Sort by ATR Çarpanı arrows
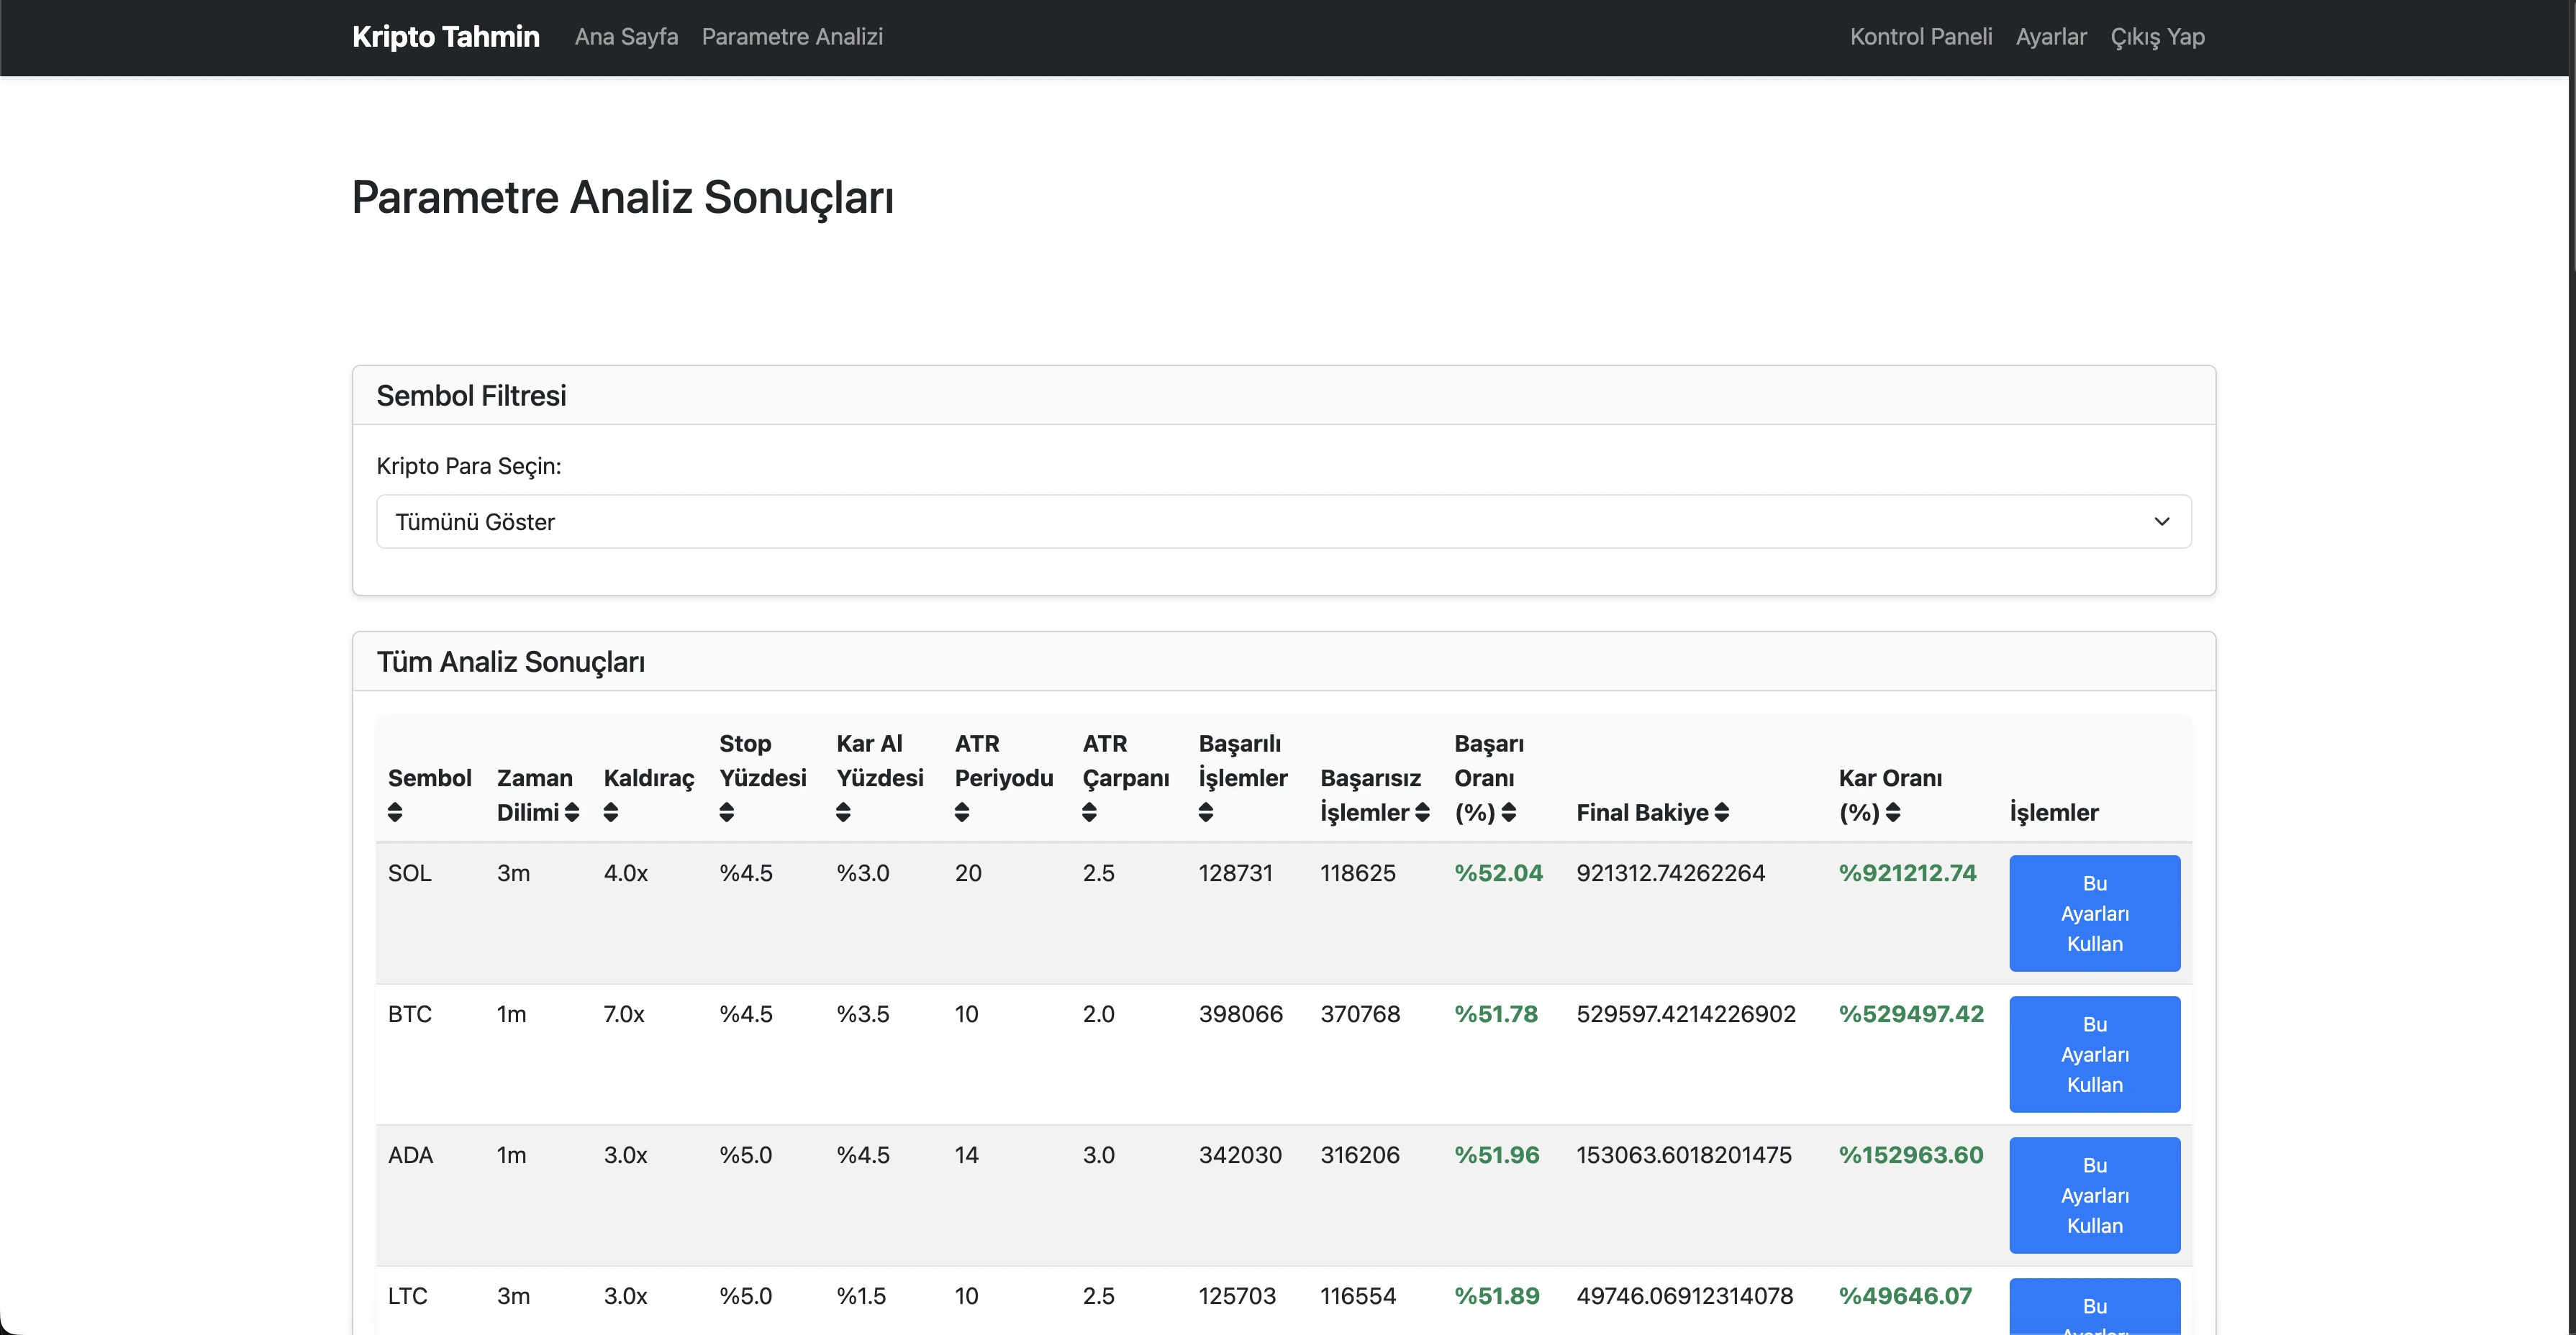Screen dimensions: 2576x1335 tap(1090, 813)
